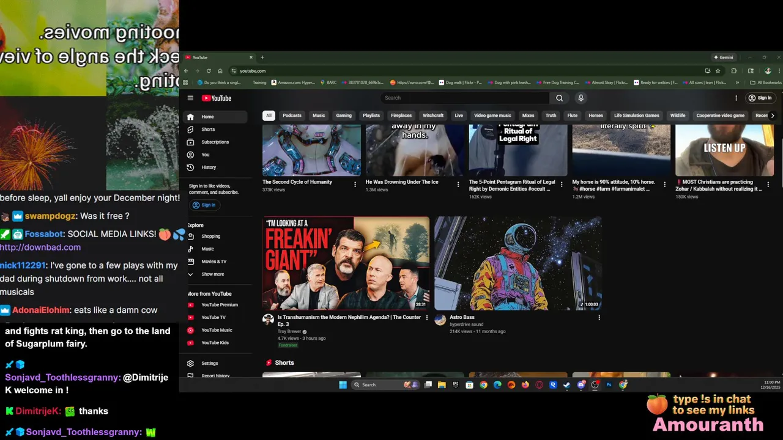The height and width of the screenshot is (440, 783).
Task: Open Music under Explore
Action: (217, 249)
